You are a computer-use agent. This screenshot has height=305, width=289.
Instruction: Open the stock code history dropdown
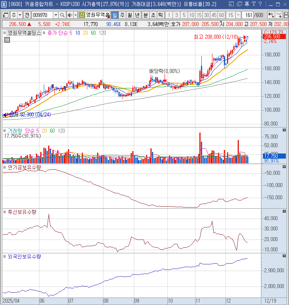coord(55,15)
